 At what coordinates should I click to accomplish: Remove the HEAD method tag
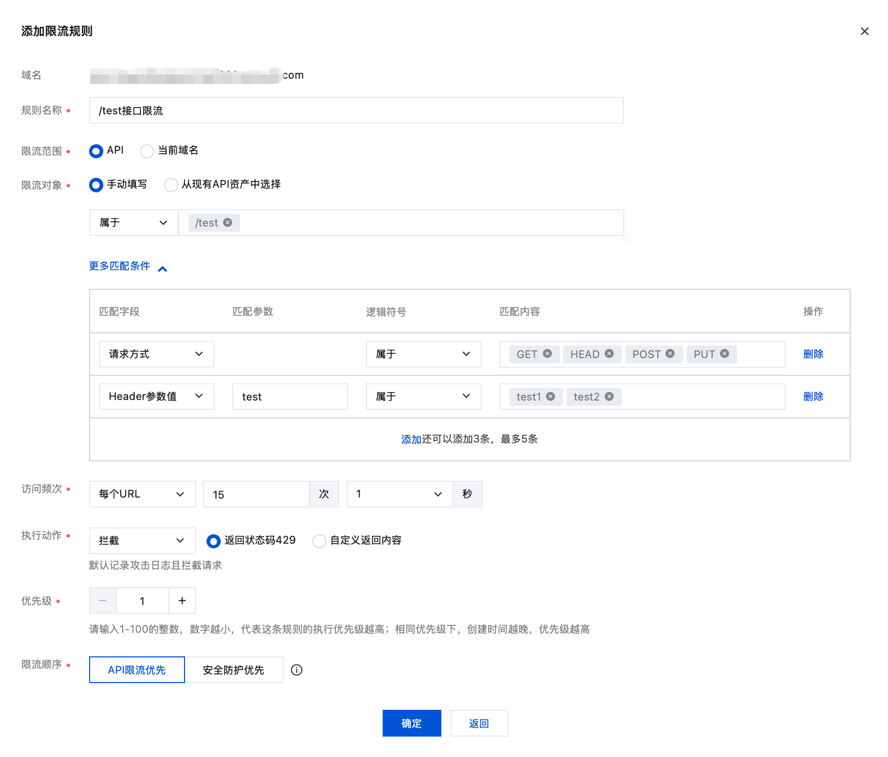click(609, 354)
